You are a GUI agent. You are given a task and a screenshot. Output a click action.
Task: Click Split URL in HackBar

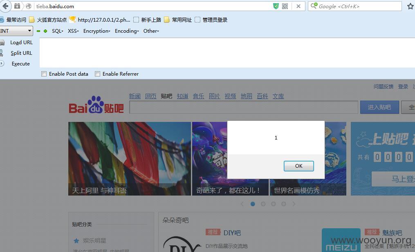tap(21, 53)
